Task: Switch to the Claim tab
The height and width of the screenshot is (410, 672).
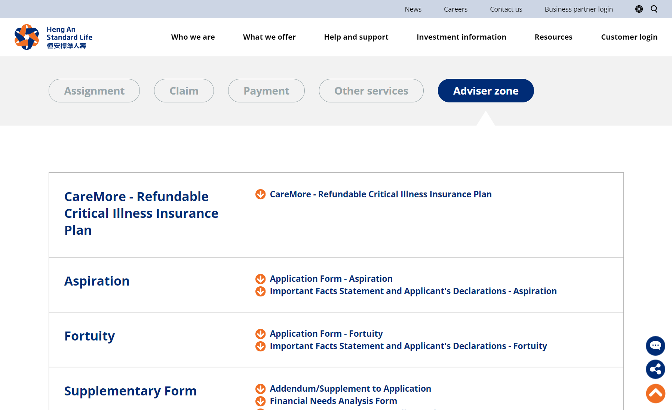Action: pos(184,91)
